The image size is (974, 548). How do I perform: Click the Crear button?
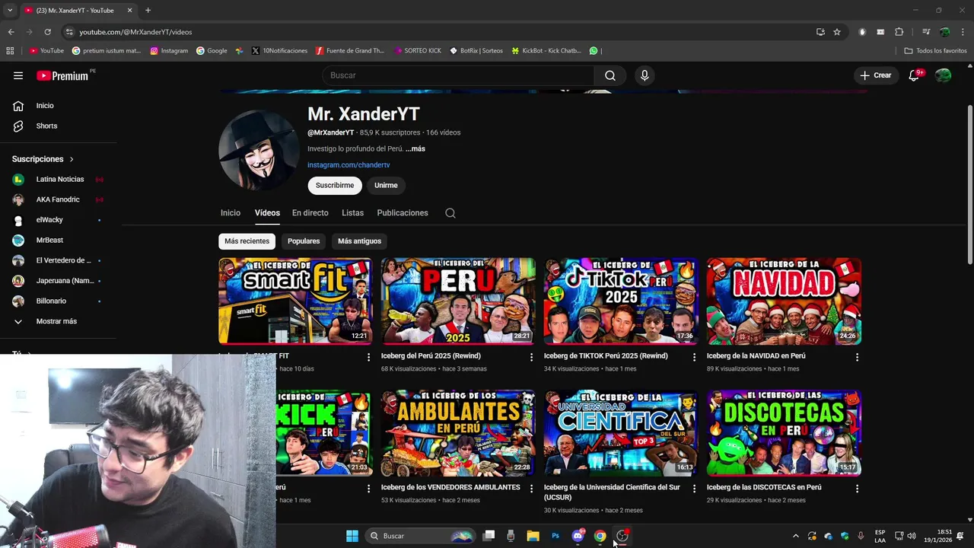coord(875,75)
